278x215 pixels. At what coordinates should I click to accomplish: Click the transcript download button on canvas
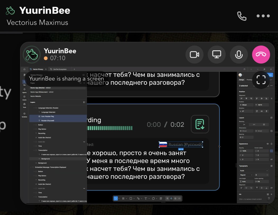tap(200, 124)
